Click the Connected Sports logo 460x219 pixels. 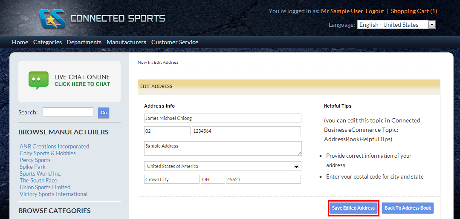tap(101, 18)
